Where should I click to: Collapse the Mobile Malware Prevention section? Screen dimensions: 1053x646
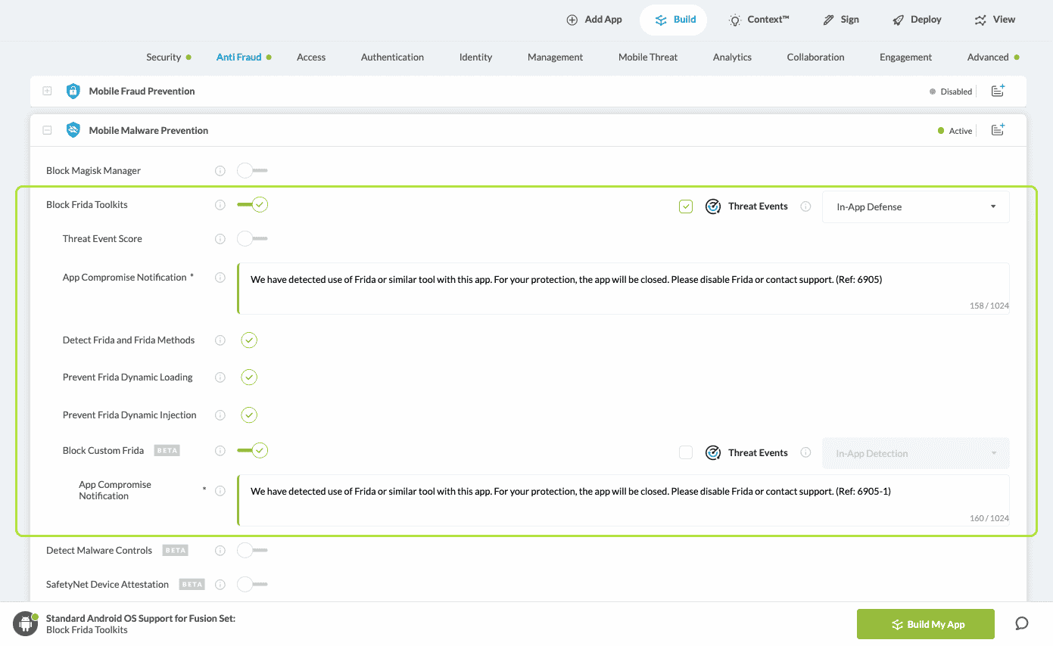[x=47, y=130]
